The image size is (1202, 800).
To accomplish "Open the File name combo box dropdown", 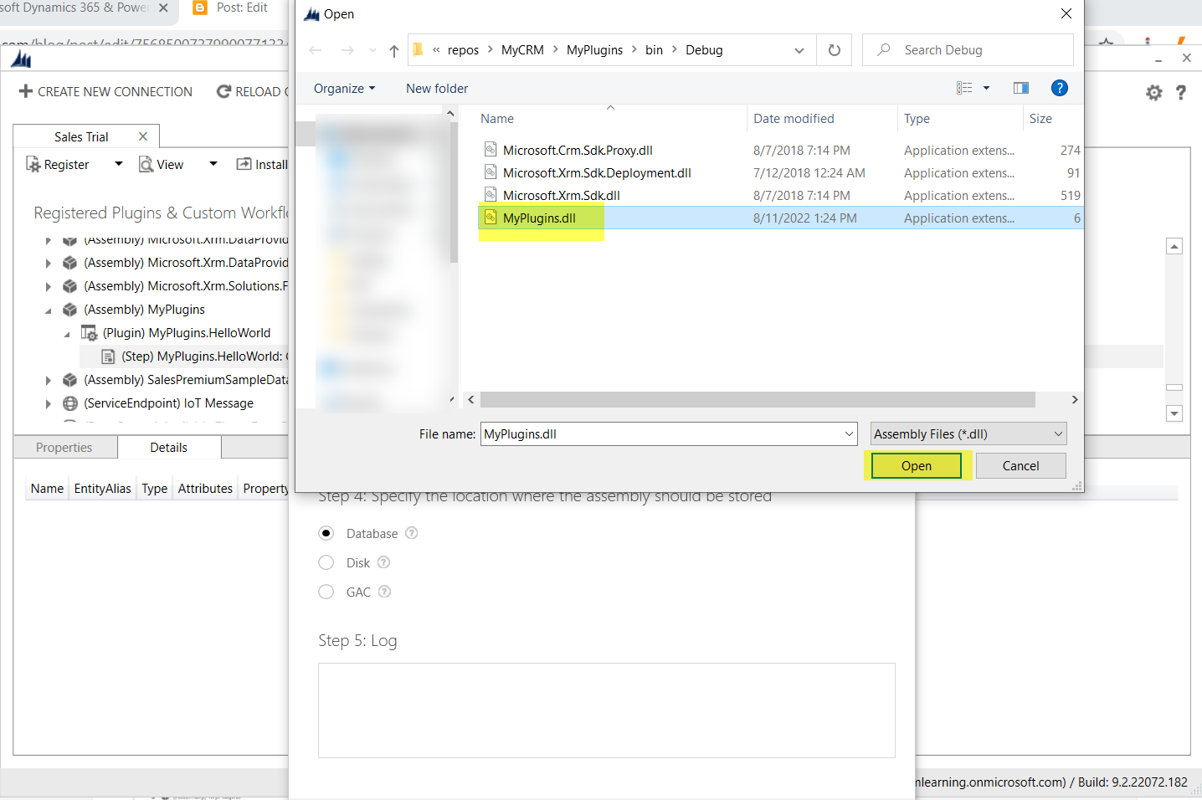I will (849, 433).
